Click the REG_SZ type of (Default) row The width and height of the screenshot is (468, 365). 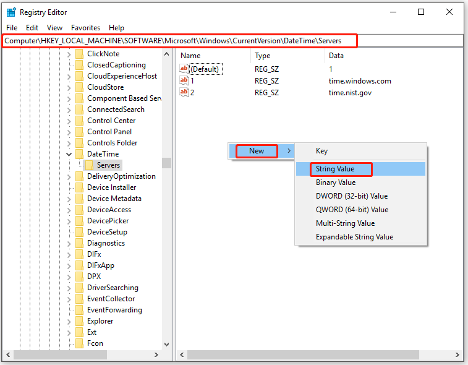[266, 69]
